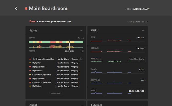Screen dimensions: 172x106
Task: Click the See More Alerts button
Action: (56, 93)
